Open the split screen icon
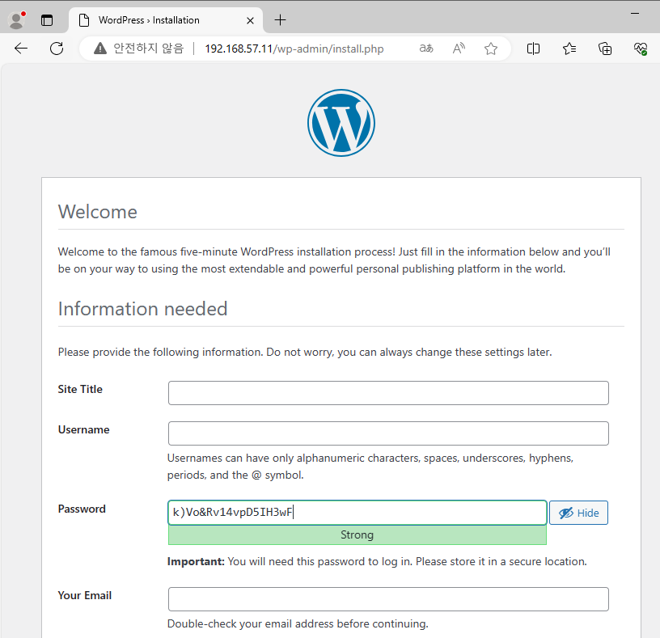The height and width of the screenshot is (638, 660). pyautogui.click(x=533, y=49)
